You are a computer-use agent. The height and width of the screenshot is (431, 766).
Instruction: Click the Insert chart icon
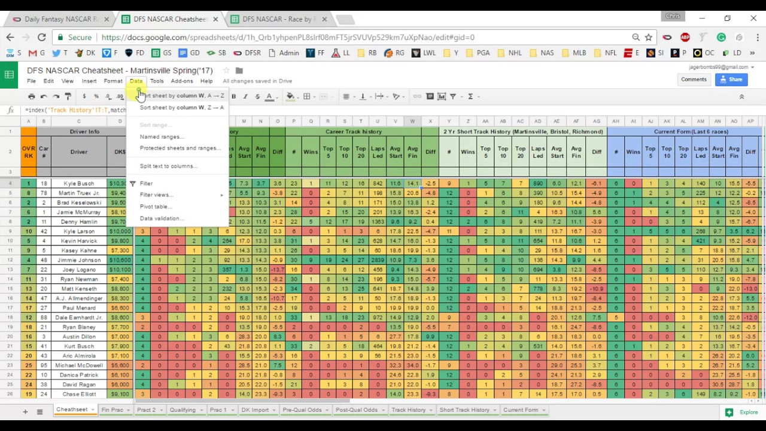(442, 96)
